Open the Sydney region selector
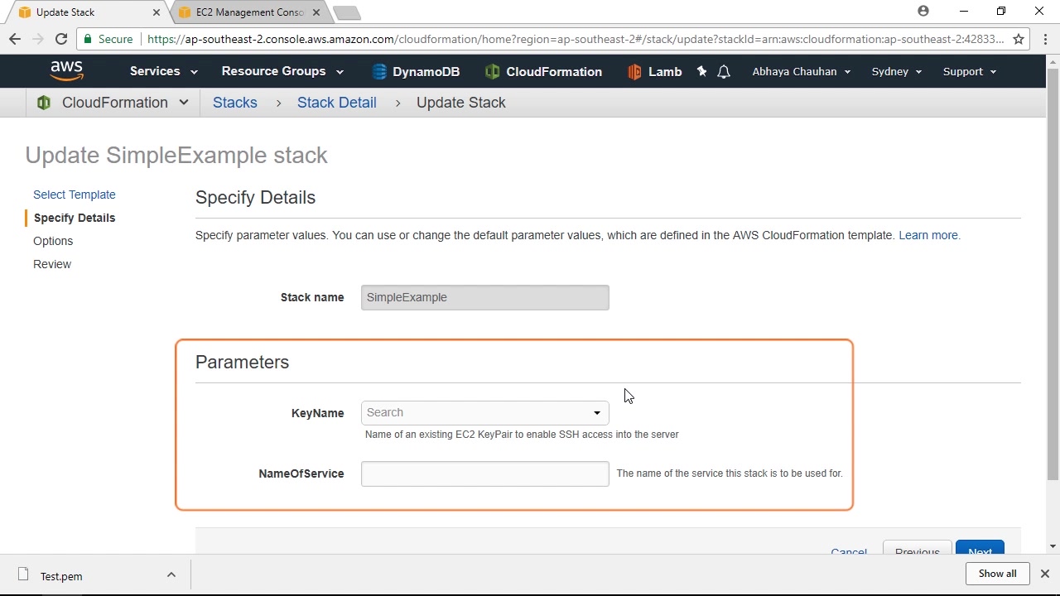The height and width of the screenshot is (596, 1060). tap(897, 71)
